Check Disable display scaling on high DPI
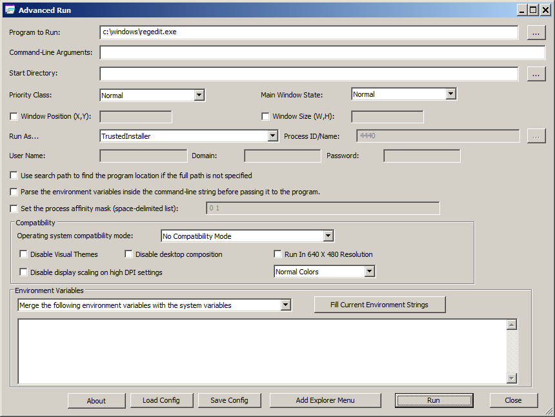555x417 pixels. coord(23,272)
